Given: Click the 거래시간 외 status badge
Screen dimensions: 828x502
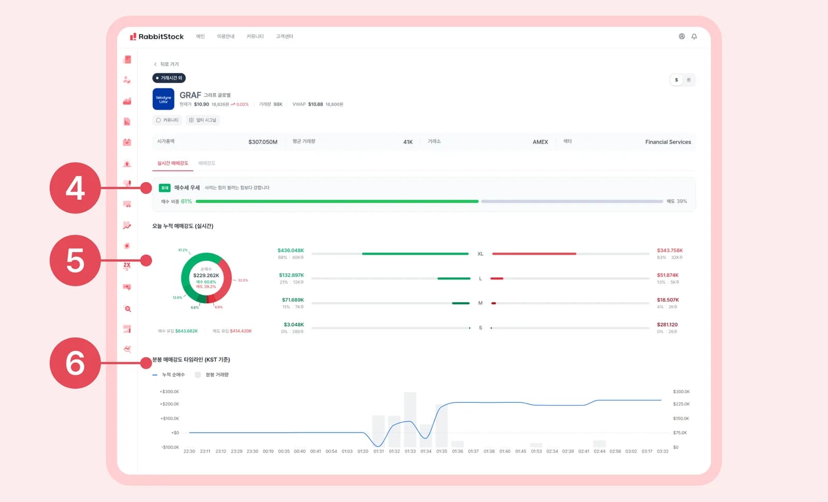Looking at the screenshot, I should point(169,78).
